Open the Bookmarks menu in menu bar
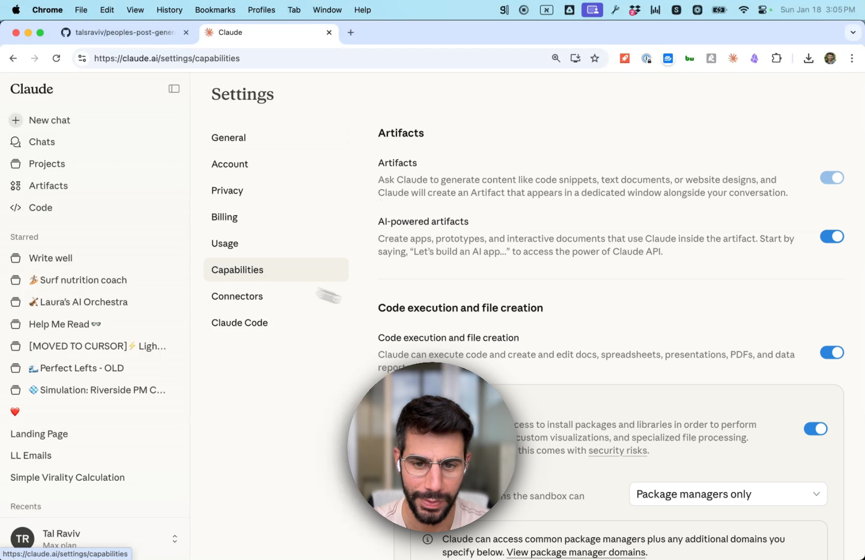The width and height of the screenshot is (865, 560). 215,10
